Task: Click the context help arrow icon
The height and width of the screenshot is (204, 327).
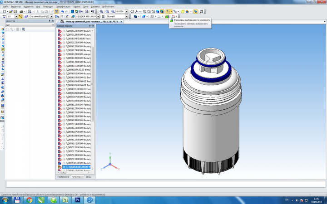Action: click(92, 11)
